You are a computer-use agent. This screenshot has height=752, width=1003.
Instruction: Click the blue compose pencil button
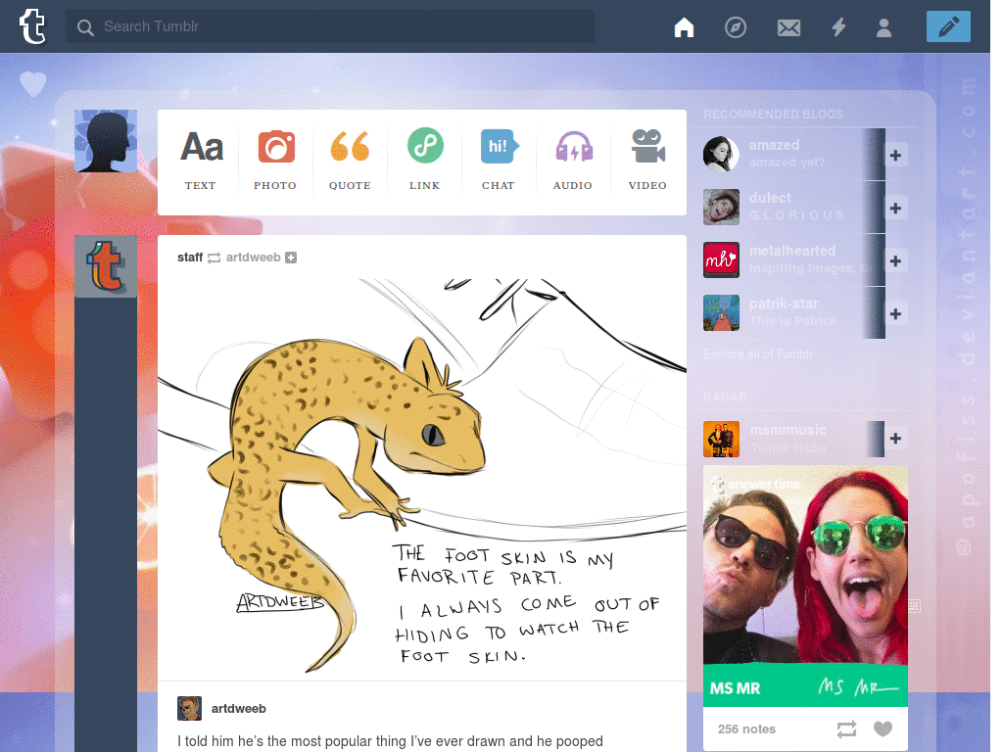click(948, 26)
